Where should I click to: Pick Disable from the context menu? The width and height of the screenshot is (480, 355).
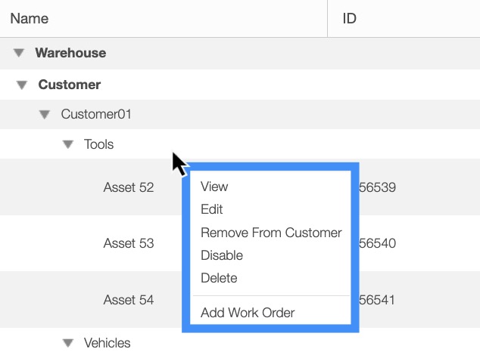[x=222, y=255]
